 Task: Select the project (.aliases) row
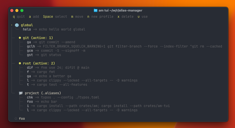tap(43, 93)
